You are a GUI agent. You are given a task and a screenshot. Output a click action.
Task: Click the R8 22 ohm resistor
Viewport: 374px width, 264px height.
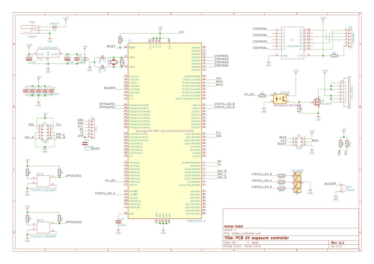pyautogui.click(x=334, y=56)
